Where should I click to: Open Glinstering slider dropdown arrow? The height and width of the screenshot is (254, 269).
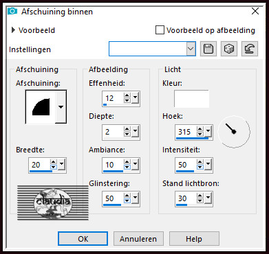click(x=135, y=198)
